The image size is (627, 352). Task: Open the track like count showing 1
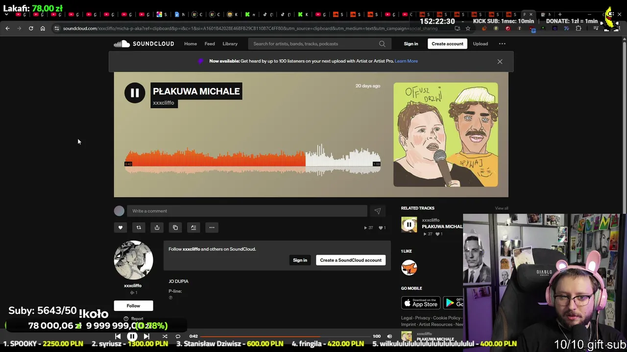click(x=383, y=228)
